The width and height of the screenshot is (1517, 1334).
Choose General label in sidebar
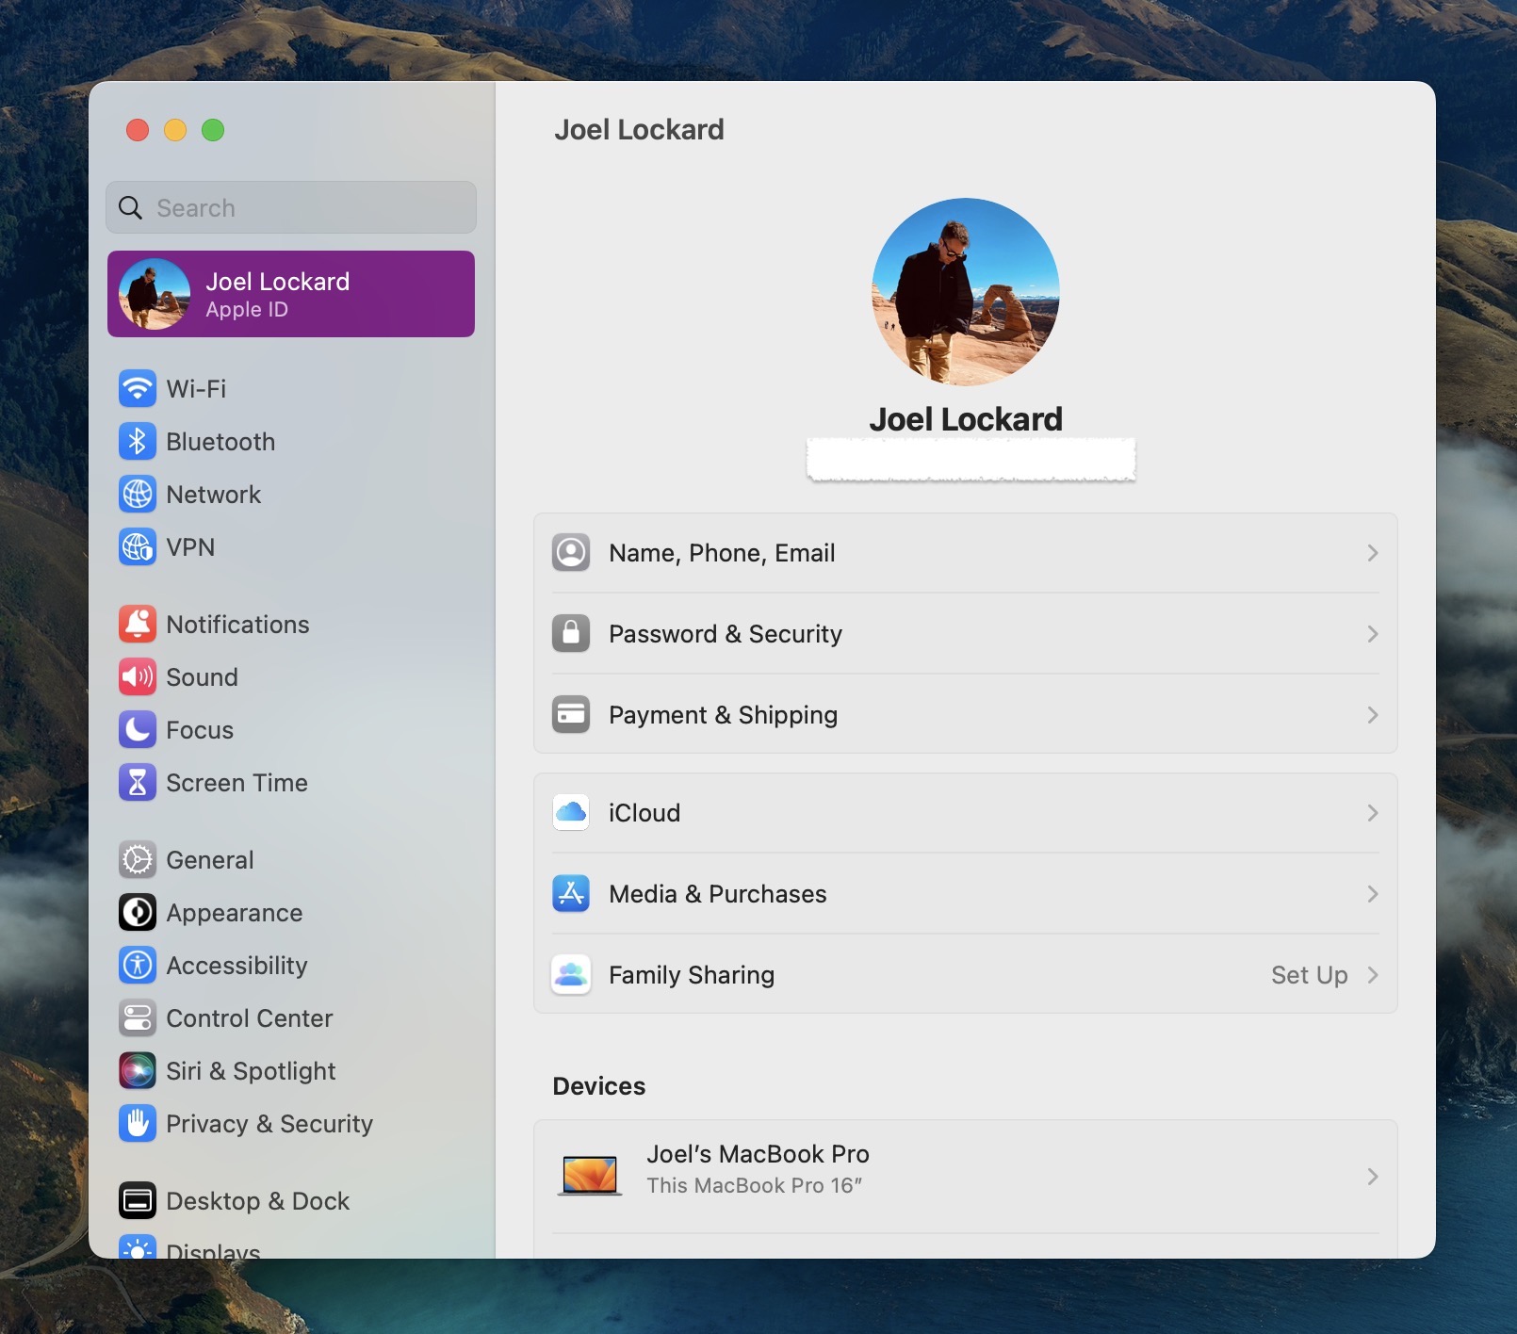point(210,860)
